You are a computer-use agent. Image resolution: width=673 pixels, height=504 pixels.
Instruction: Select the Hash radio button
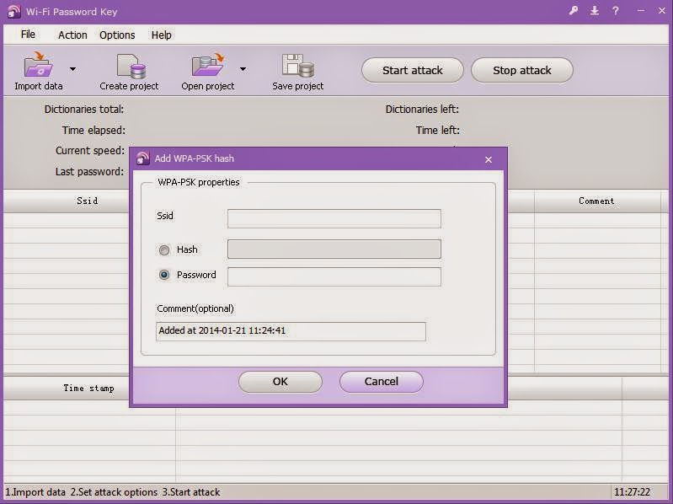[164, 249]
